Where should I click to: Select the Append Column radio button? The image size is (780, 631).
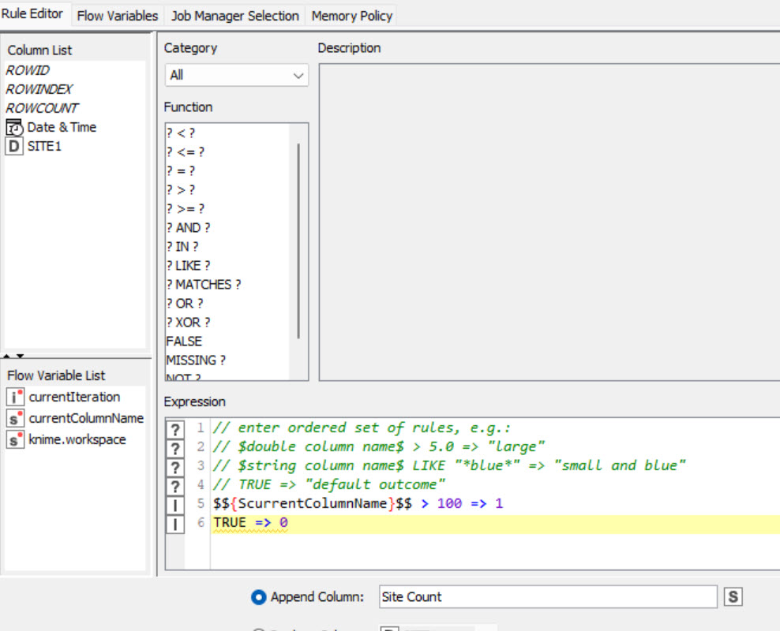(258, 597)
